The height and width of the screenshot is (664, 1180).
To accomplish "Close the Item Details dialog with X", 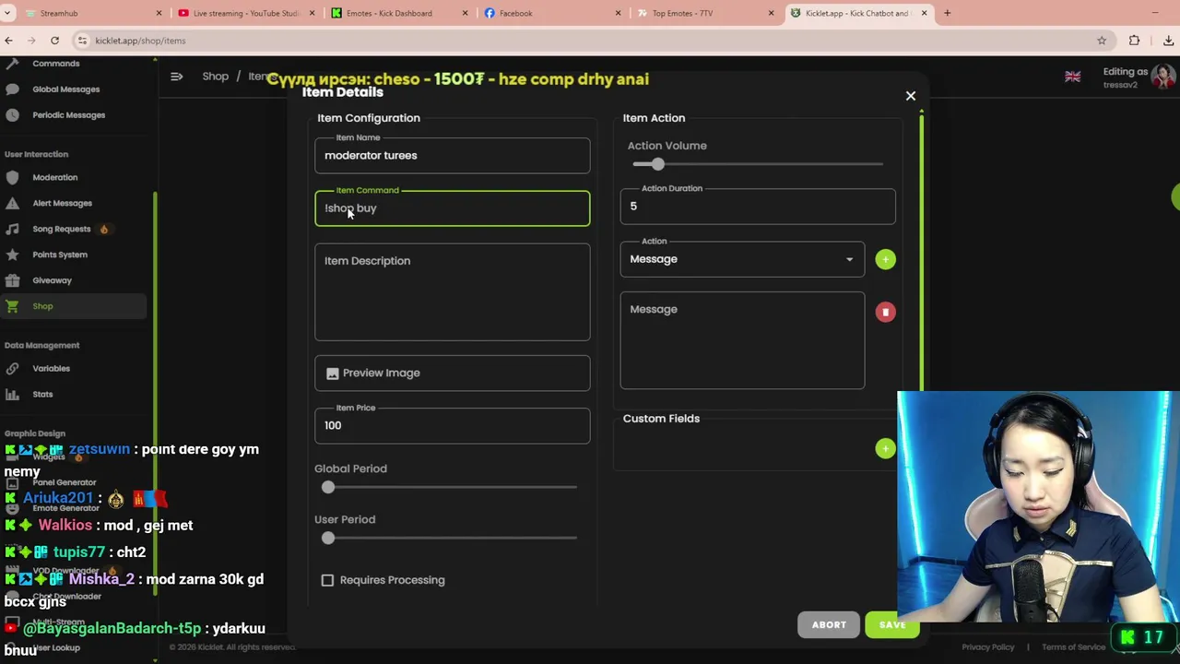I will tap(911, 96).
